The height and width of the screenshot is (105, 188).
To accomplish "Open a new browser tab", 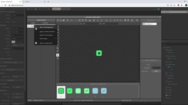I will pos(48,2).
